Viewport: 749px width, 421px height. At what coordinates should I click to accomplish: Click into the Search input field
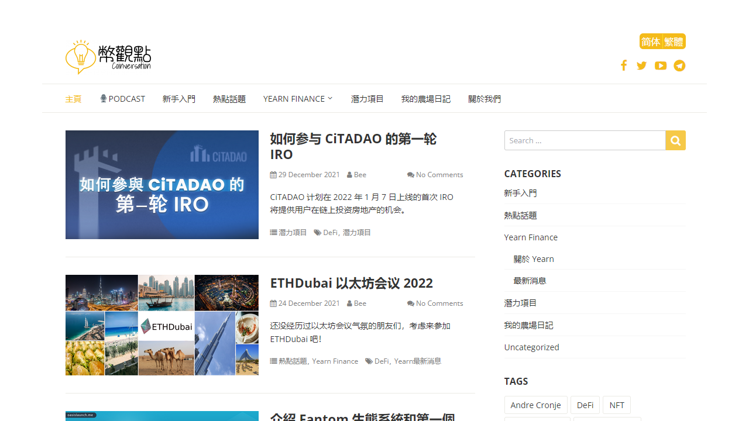585,140
